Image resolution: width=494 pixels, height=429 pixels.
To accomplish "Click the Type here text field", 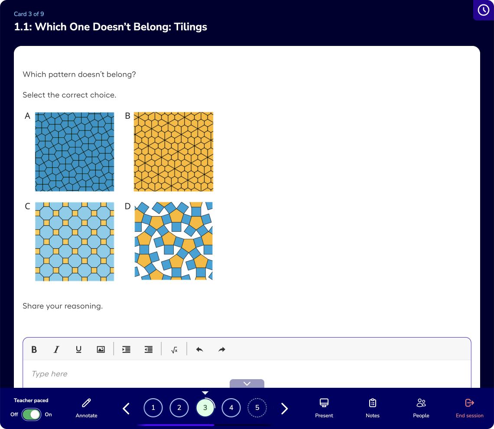I will (247, 374).
